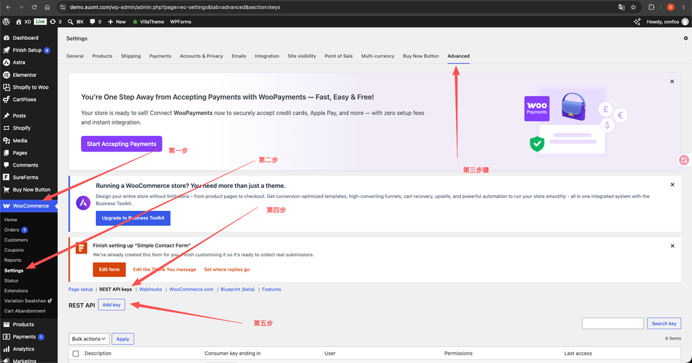Open Extensions under WooCommerce menu
Screen dimensions: 692x363
pyautogui.click(x=16, y=291)
